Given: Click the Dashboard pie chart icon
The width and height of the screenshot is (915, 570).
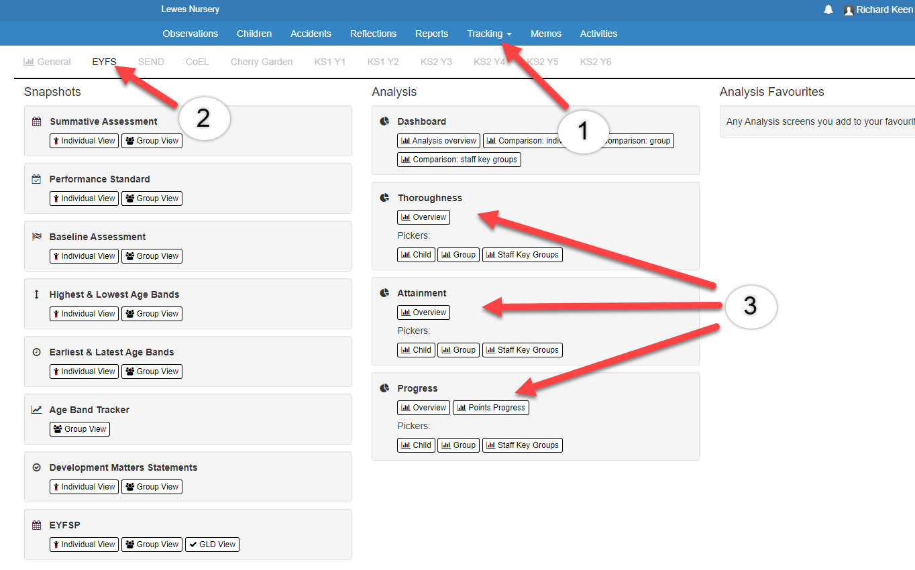Looking at the screenshot, I should pos(384,121).
